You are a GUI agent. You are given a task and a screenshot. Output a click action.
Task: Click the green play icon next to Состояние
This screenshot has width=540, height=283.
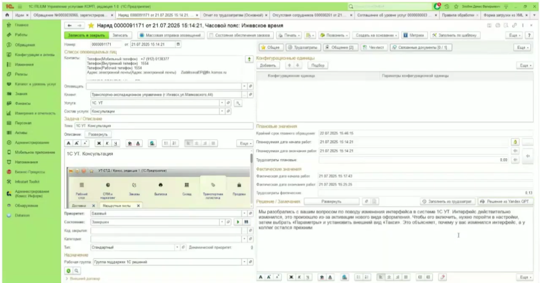click(x=239, y=221)
